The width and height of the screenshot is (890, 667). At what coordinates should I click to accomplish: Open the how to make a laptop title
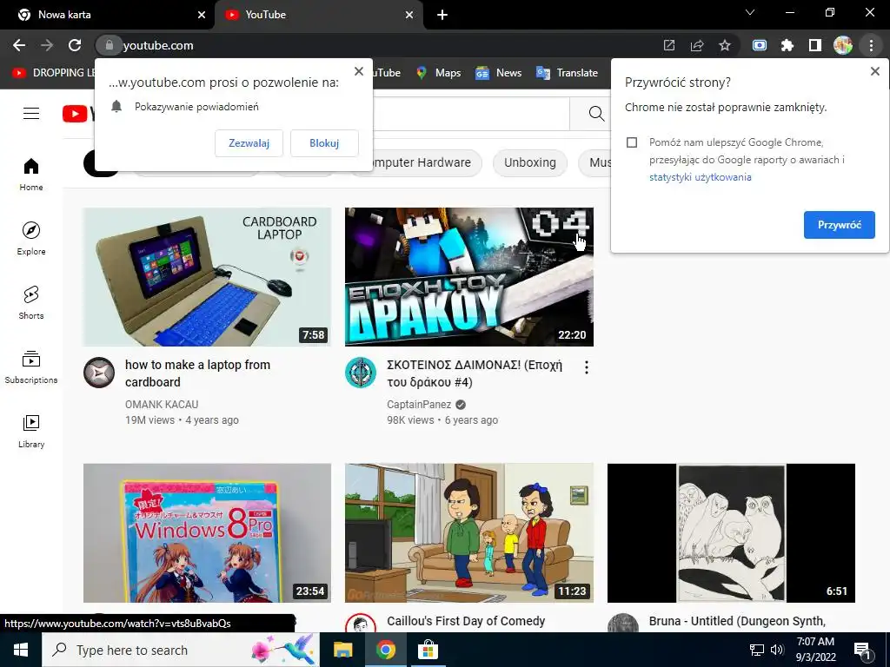point(197,373)
